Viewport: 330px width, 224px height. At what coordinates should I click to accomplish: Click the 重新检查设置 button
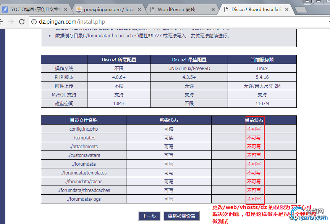(182, 216)
